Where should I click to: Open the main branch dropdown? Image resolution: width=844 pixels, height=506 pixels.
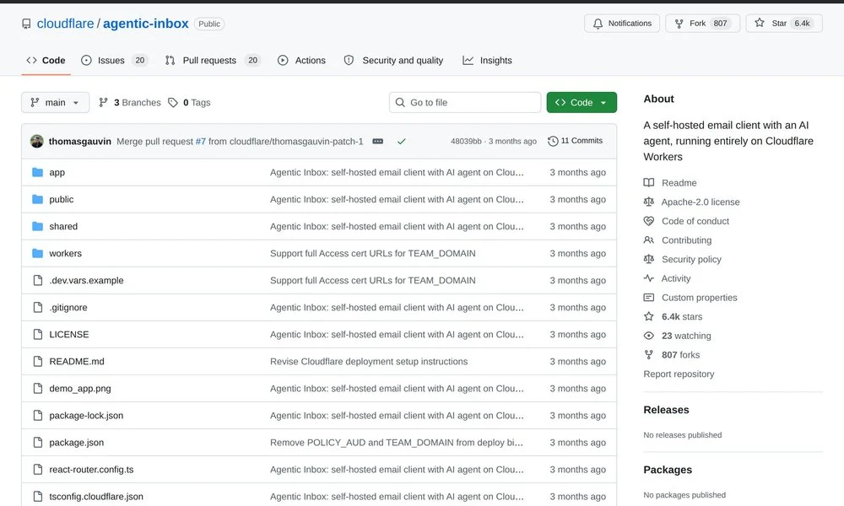click(56, 102)
